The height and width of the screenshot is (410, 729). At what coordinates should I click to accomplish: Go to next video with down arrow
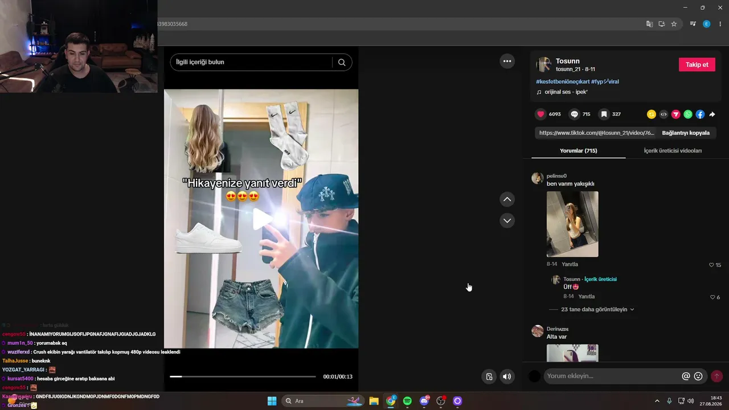(x=507, y=220)
